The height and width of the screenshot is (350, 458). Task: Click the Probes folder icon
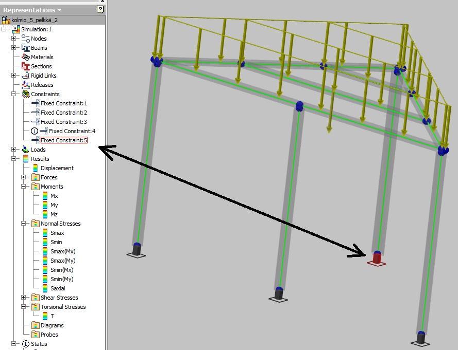pyautogui.click(x=36, y=335)
